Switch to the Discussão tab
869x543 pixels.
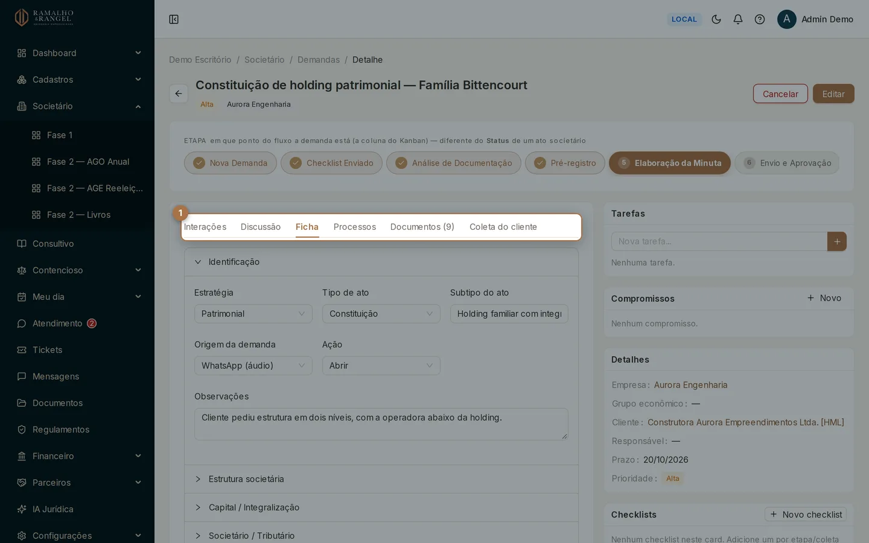click(x=261, y=227)
